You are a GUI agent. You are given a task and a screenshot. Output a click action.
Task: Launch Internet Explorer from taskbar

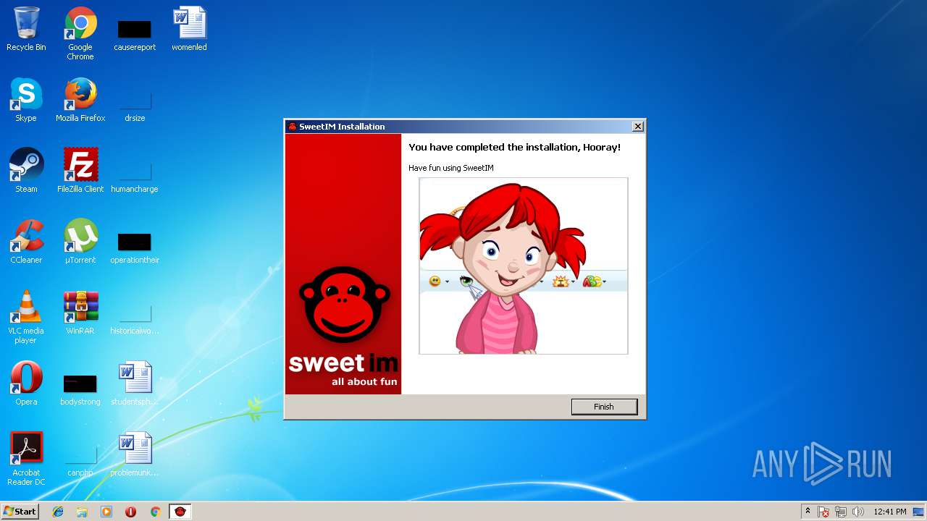click(58, 512)
